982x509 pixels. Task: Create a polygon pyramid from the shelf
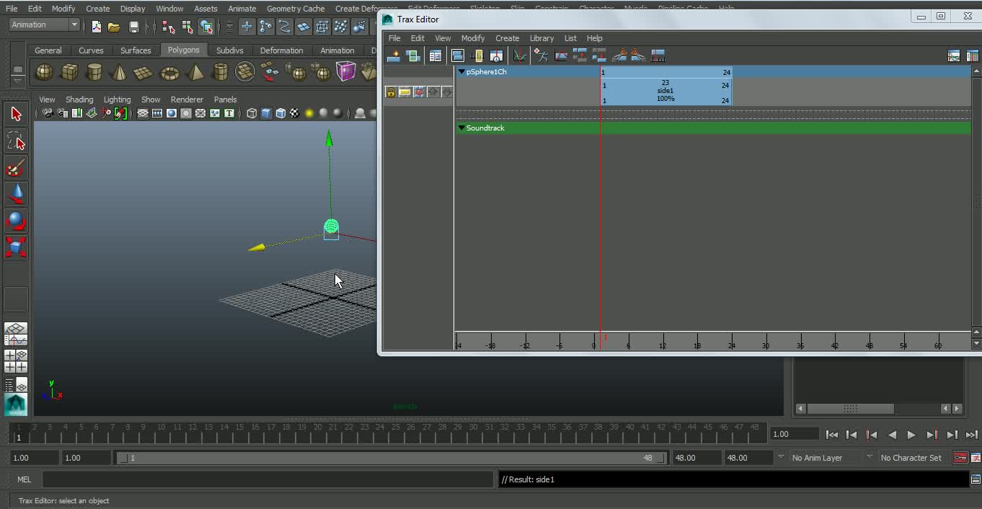[195, 72]
